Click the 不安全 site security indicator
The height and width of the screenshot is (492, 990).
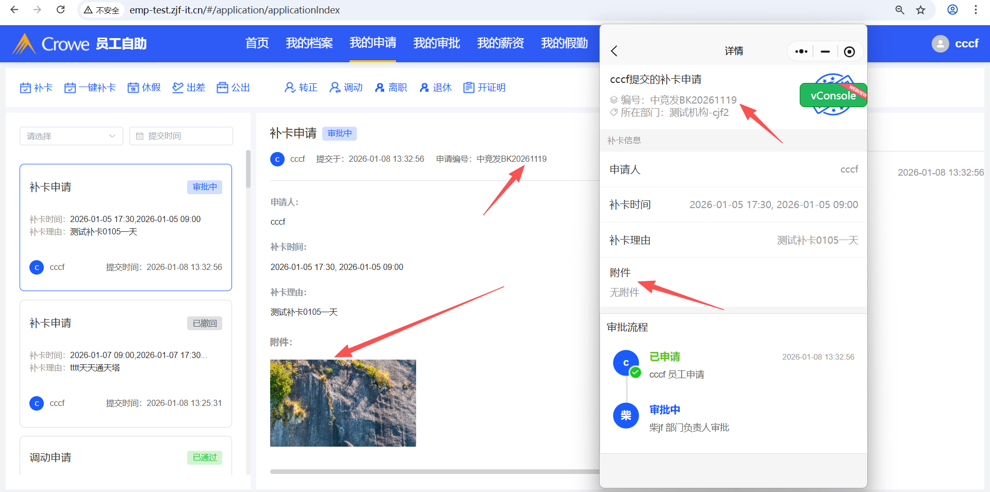[102, 10]
